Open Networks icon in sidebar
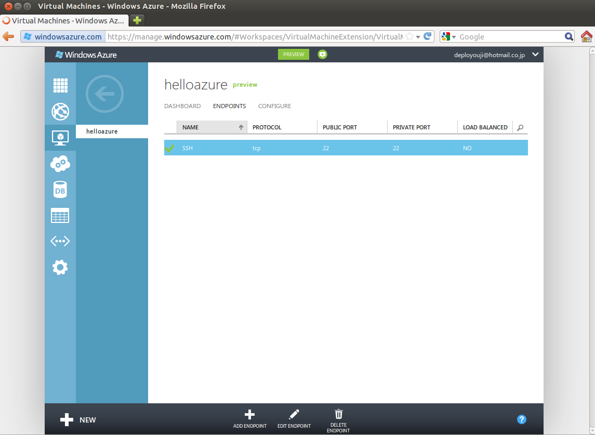595x435 pixels. [60, 241]
